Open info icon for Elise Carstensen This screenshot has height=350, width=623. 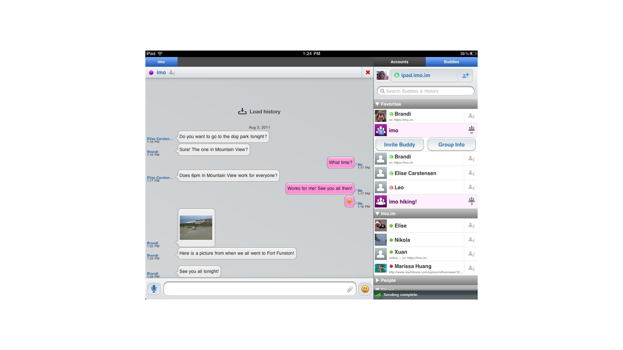[471, 173]
